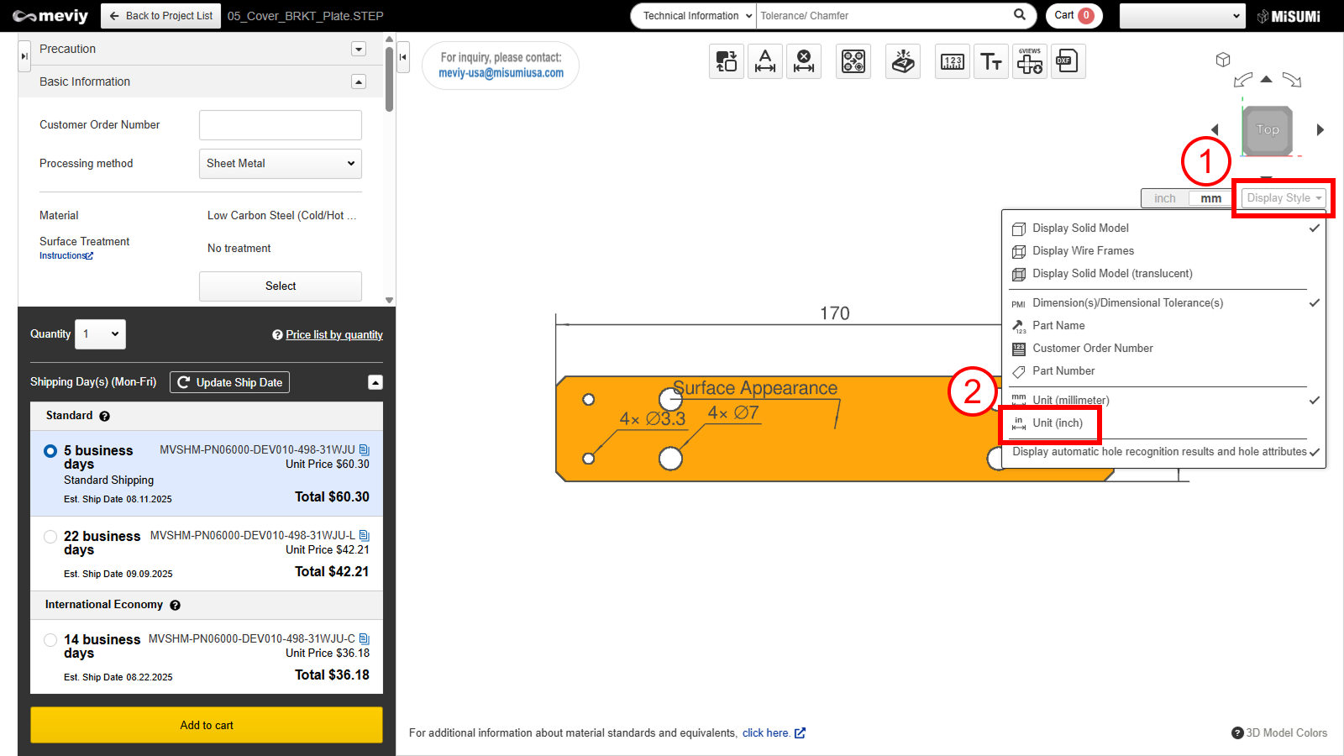The width and height of the screenshot is (1344, 756).
Task: Click copy icon beside MVSHM-PN06000-DEV010-498-31WJU part number
Action: click(365, 450)
